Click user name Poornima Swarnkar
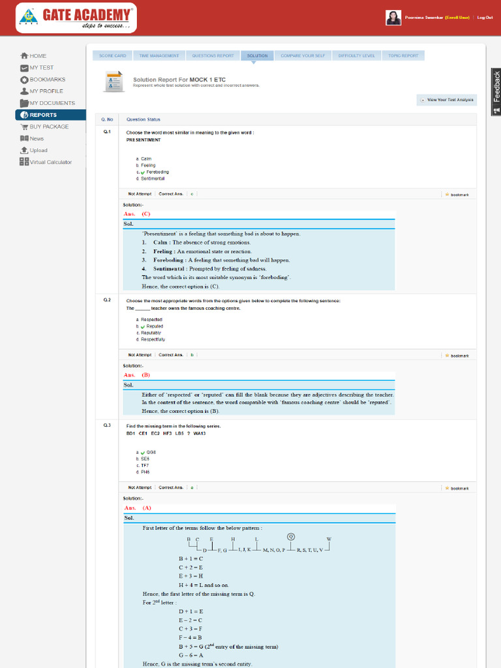 coord(424,18)
